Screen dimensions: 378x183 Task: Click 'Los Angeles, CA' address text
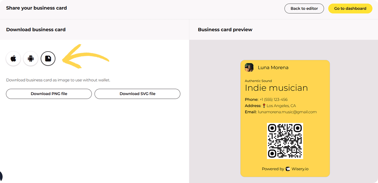point(281,106)
